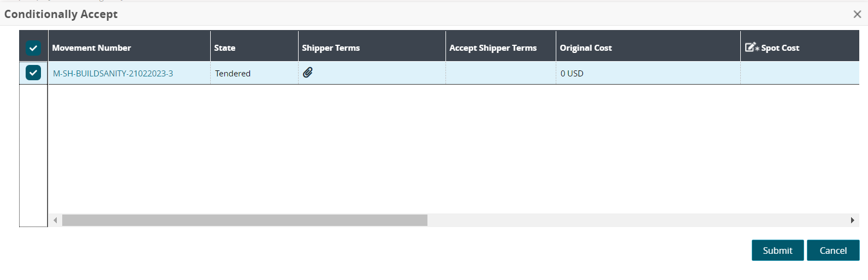
Task: Sort by State column header
Action: [225, 48]
